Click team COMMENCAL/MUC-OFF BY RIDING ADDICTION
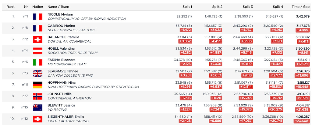Screen dimensions: 312x125 87,19
